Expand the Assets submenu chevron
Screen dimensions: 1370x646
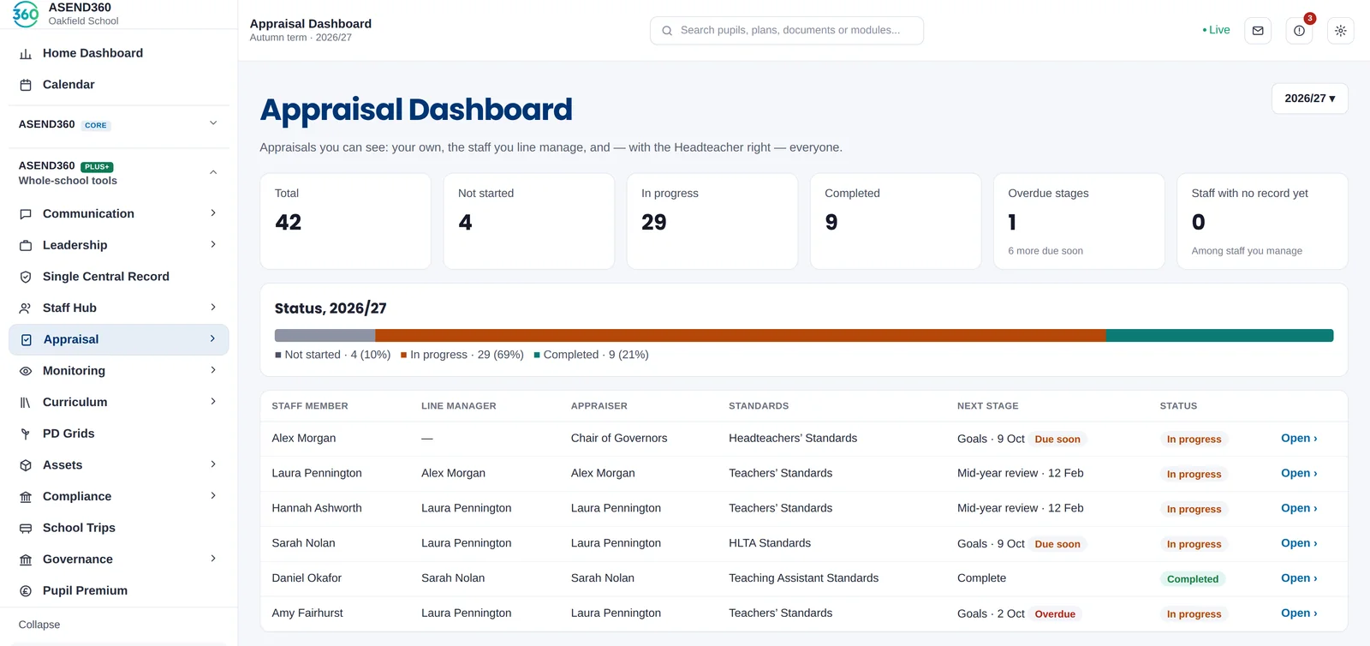tap(213, 464)
